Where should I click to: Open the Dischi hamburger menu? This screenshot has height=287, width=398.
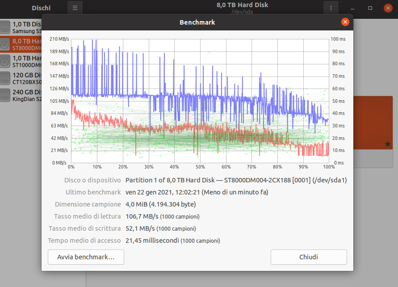click(x=75, y=8)
